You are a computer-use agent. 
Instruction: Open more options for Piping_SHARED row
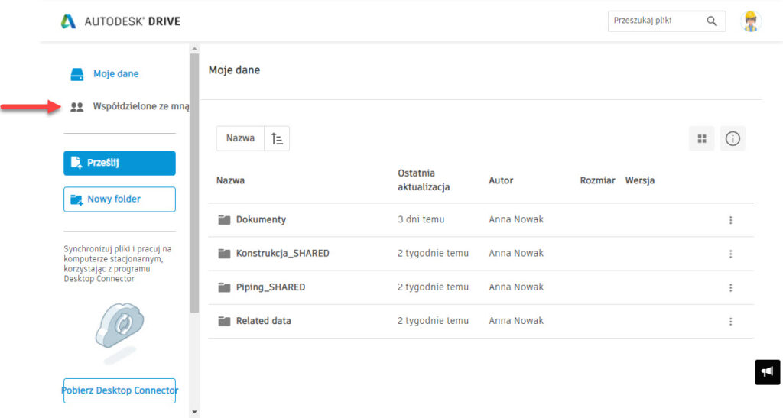[730, 288]
